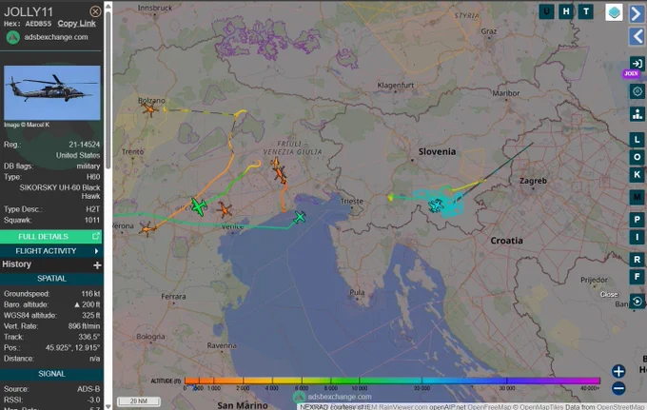Click the Pos. coordinates 45.925°, 12.915°

point(72,348)
